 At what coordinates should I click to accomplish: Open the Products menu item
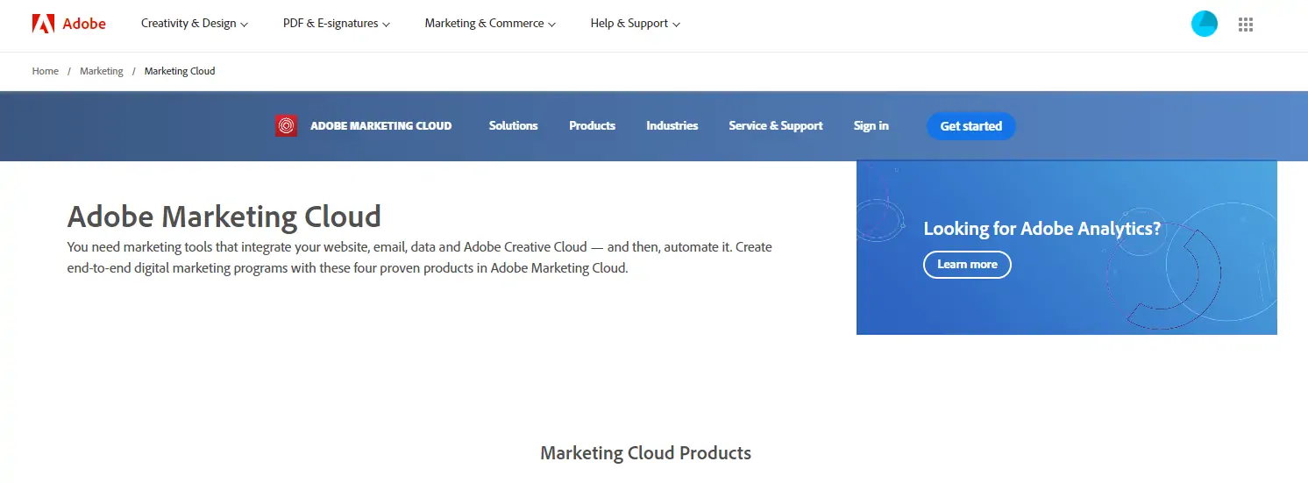coord(593,126)
